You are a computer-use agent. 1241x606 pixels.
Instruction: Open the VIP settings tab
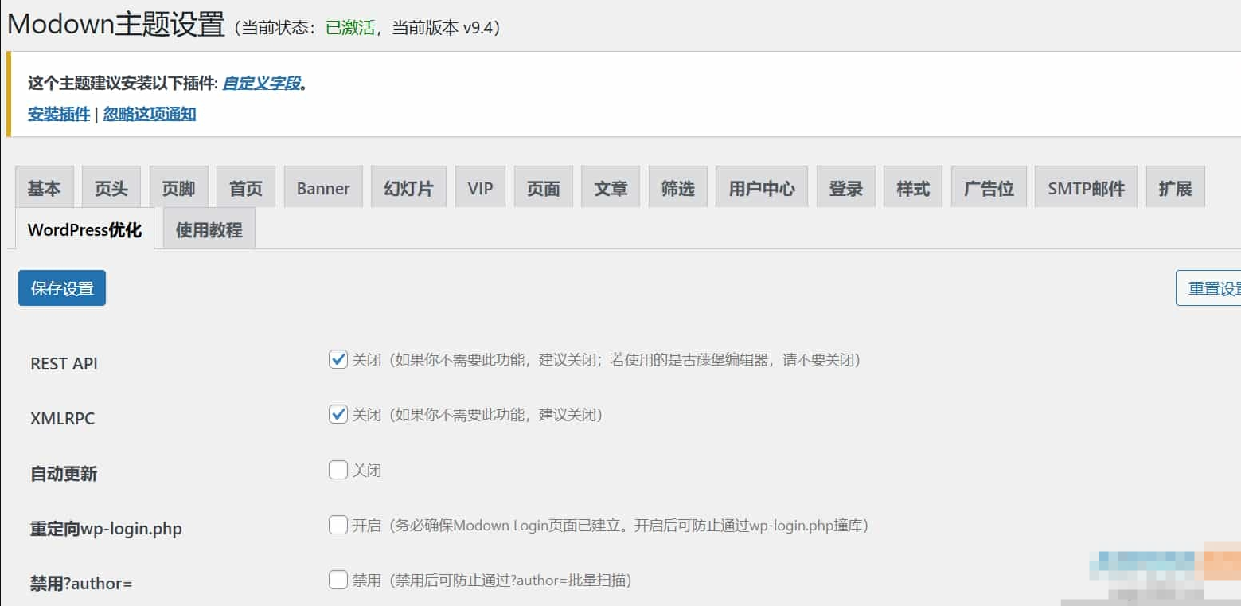click(x=480, y=187)
